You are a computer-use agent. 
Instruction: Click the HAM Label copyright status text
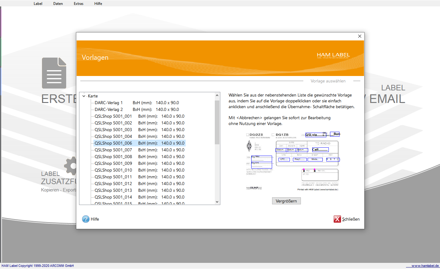coord(38,266)
